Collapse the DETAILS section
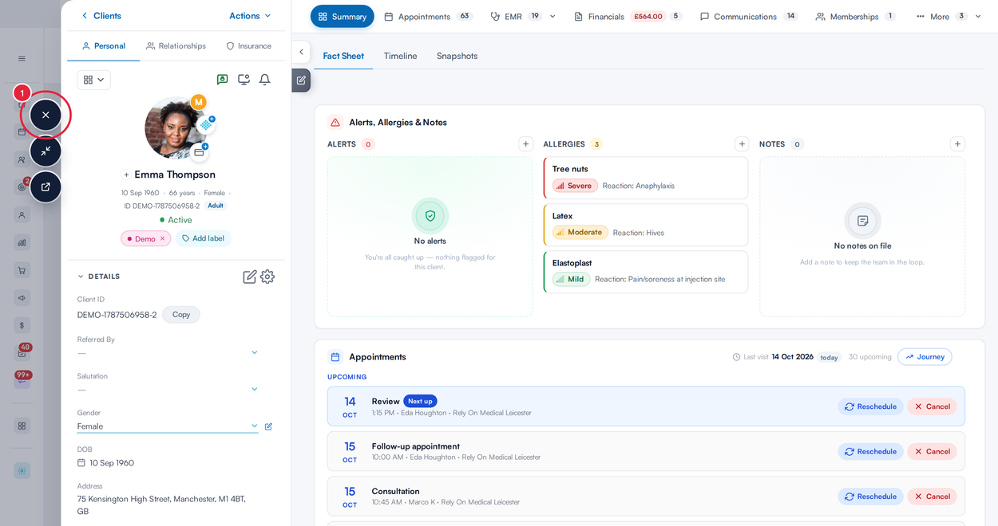Screen dimensions: 998x526 [98, 277]
